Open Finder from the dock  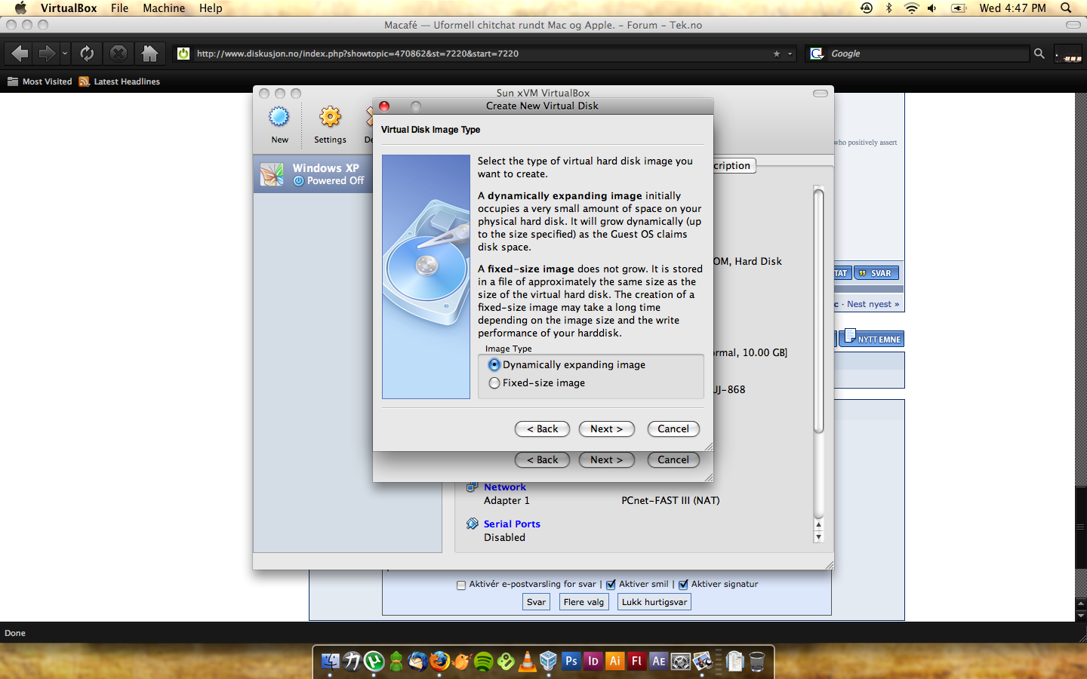[331, 662]
